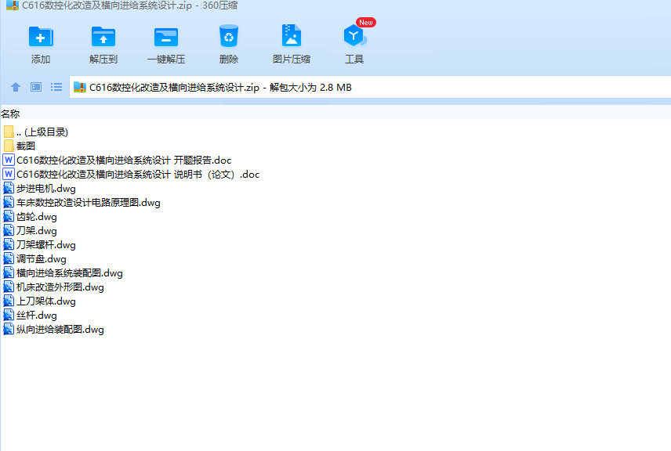The height and width of the screenshot is (451, 671).
Task: Click the DWG icon beside 车床数控改造设计电路原理图.dwg
Action: (9, 202)
